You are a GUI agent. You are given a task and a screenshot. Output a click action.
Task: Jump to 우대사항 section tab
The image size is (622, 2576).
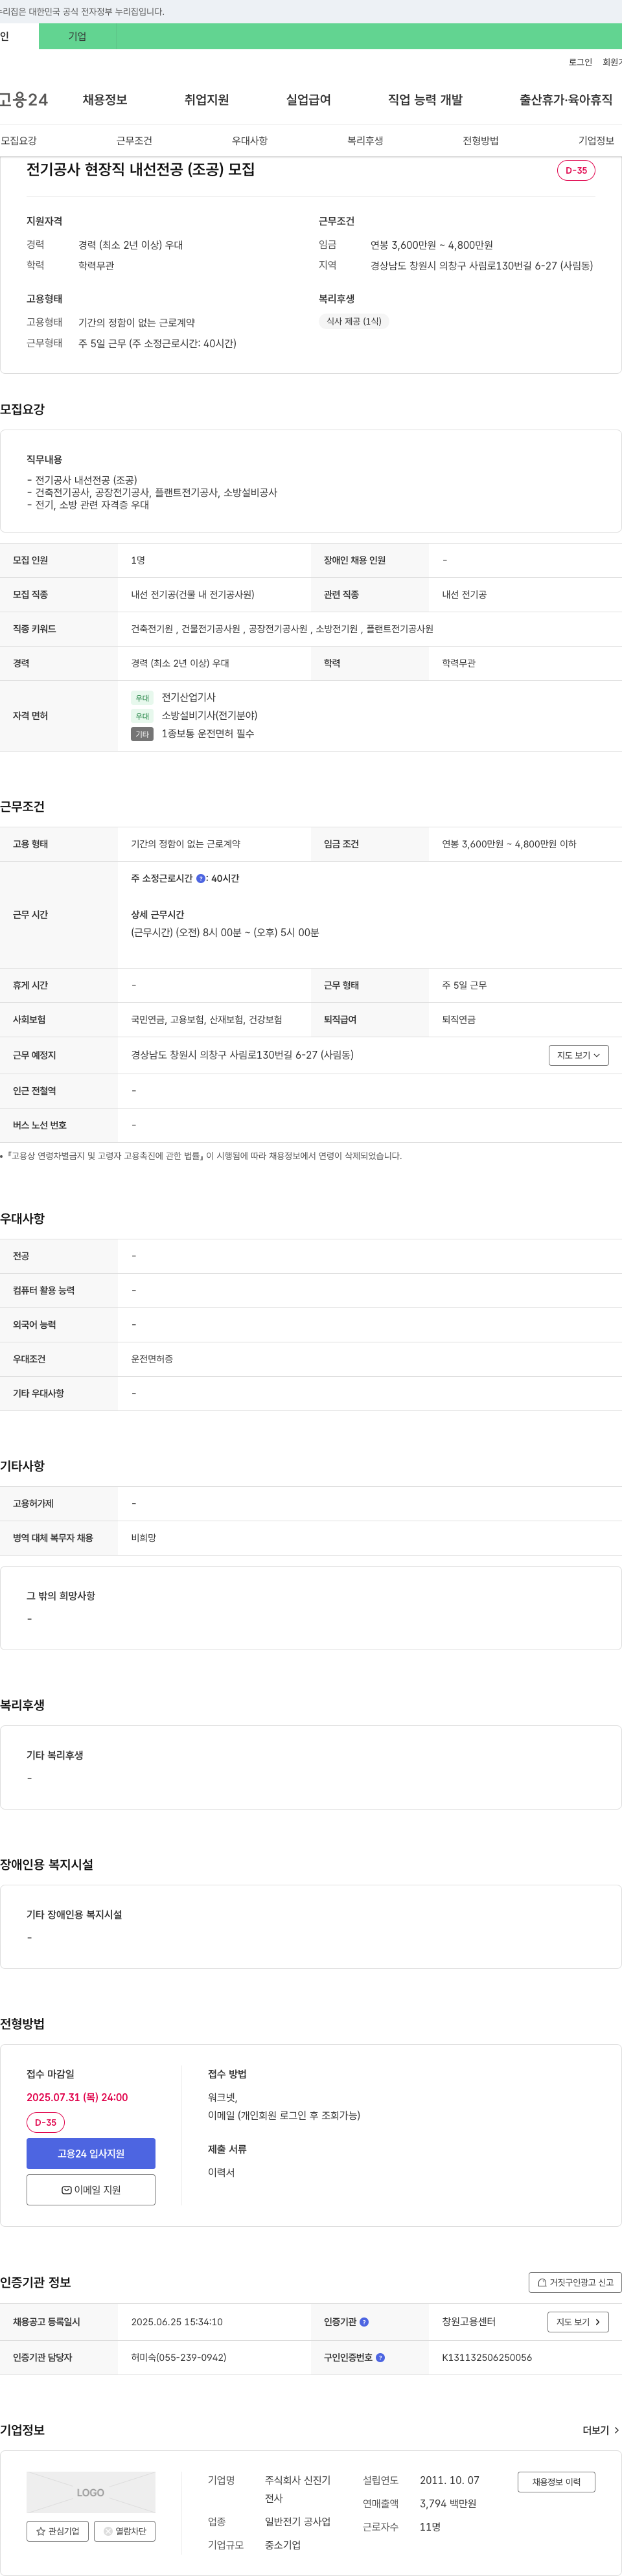click(250, 141)
